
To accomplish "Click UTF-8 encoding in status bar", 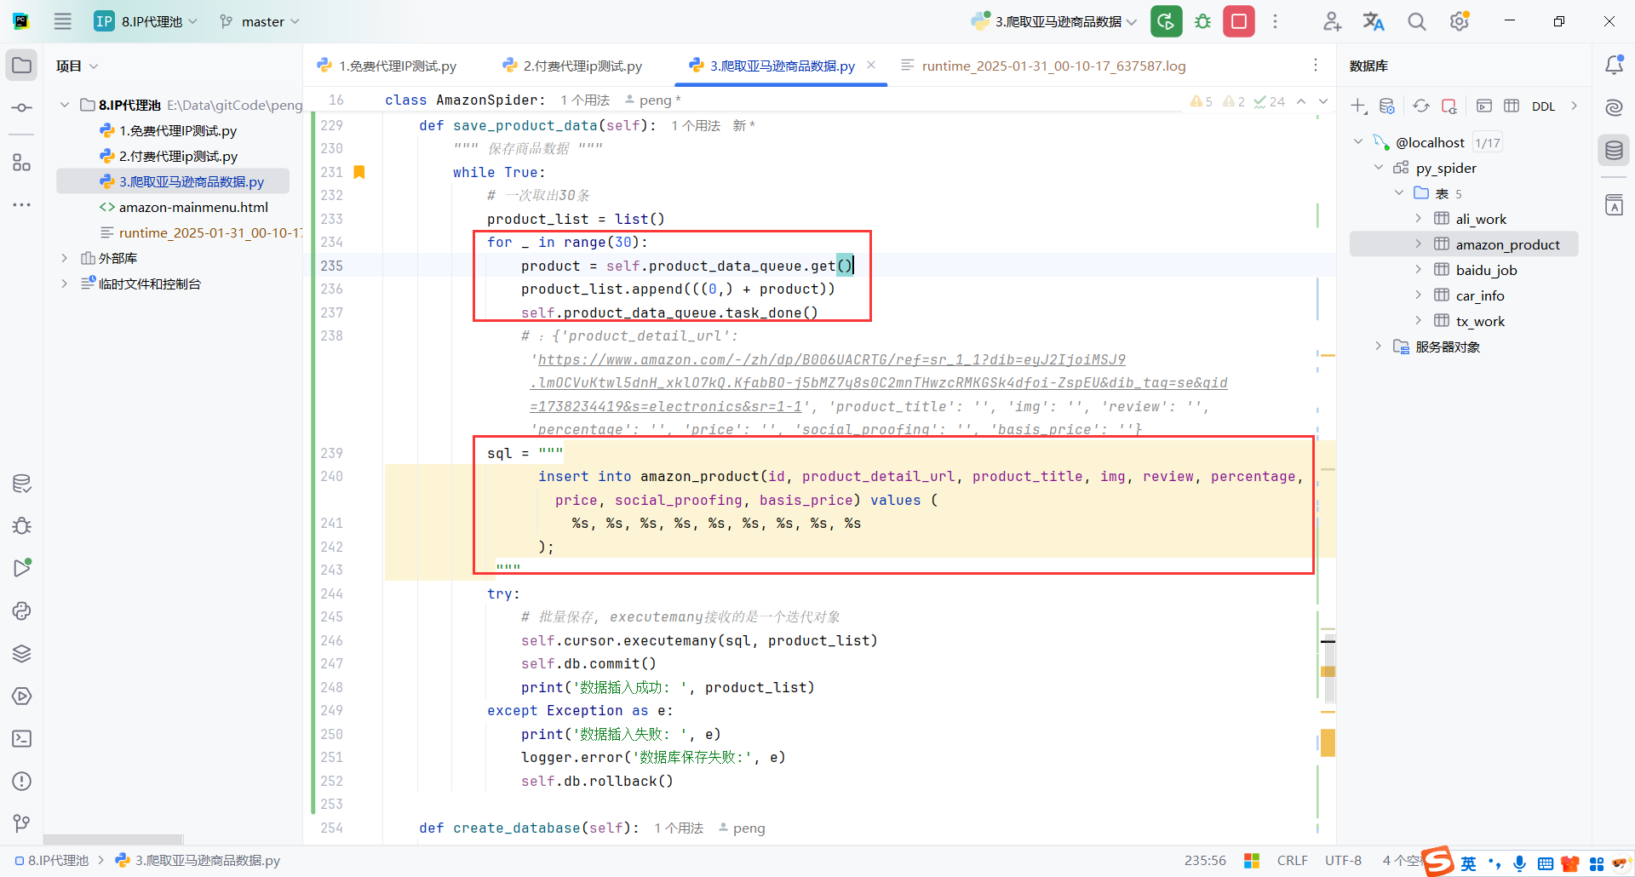I will click(1343, 861).
